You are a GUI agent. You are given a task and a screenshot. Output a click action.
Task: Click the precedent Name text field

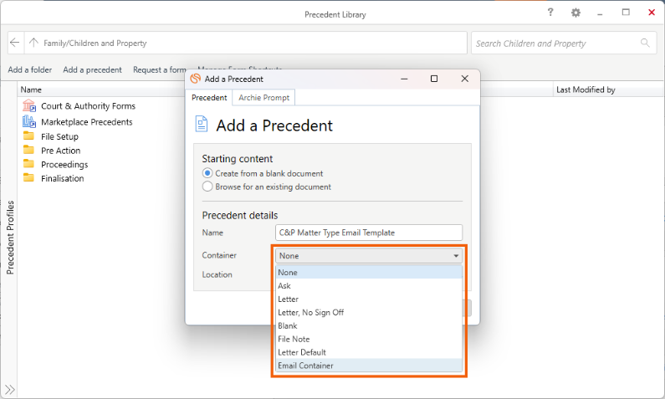click(x=368, y=233)
